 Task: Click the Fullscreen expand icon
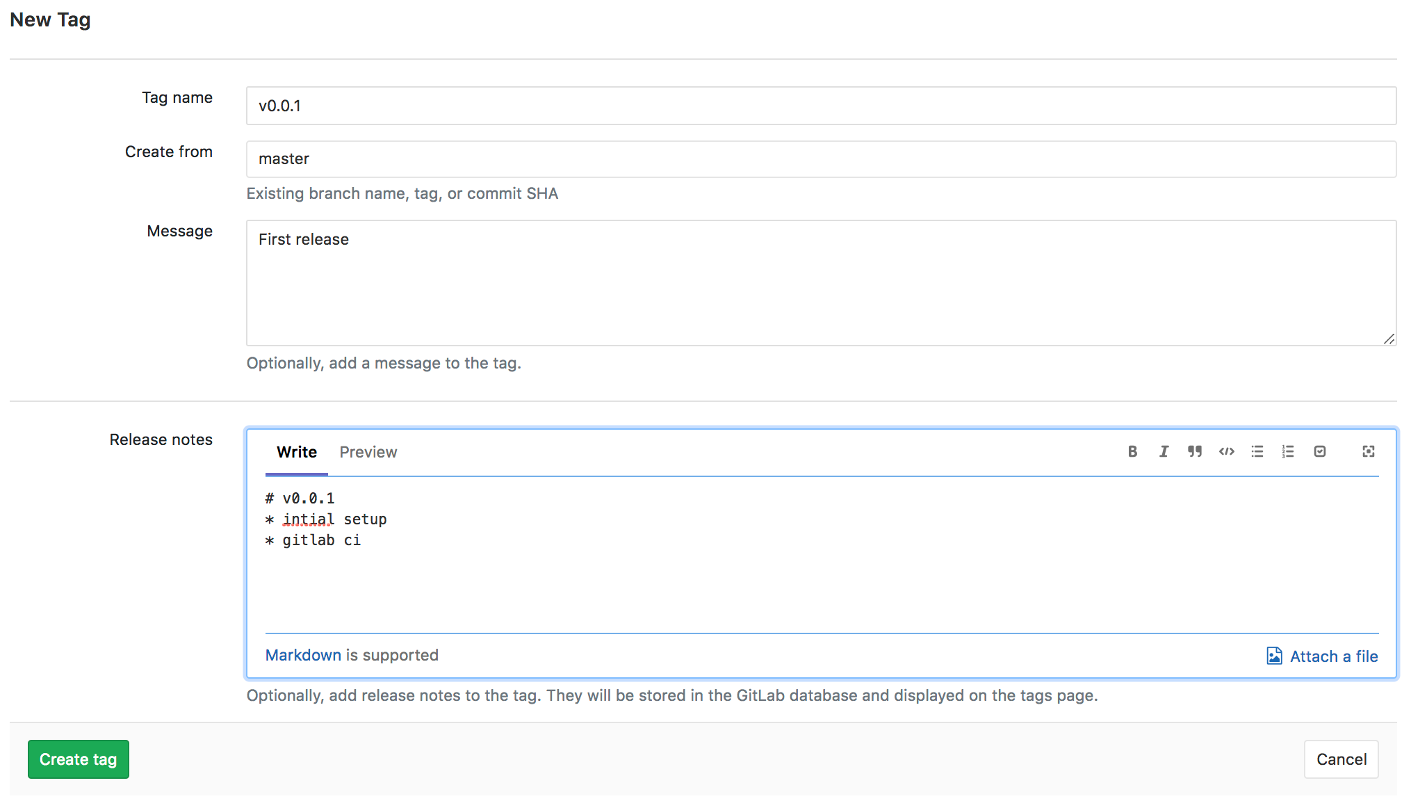(1369, 451)
